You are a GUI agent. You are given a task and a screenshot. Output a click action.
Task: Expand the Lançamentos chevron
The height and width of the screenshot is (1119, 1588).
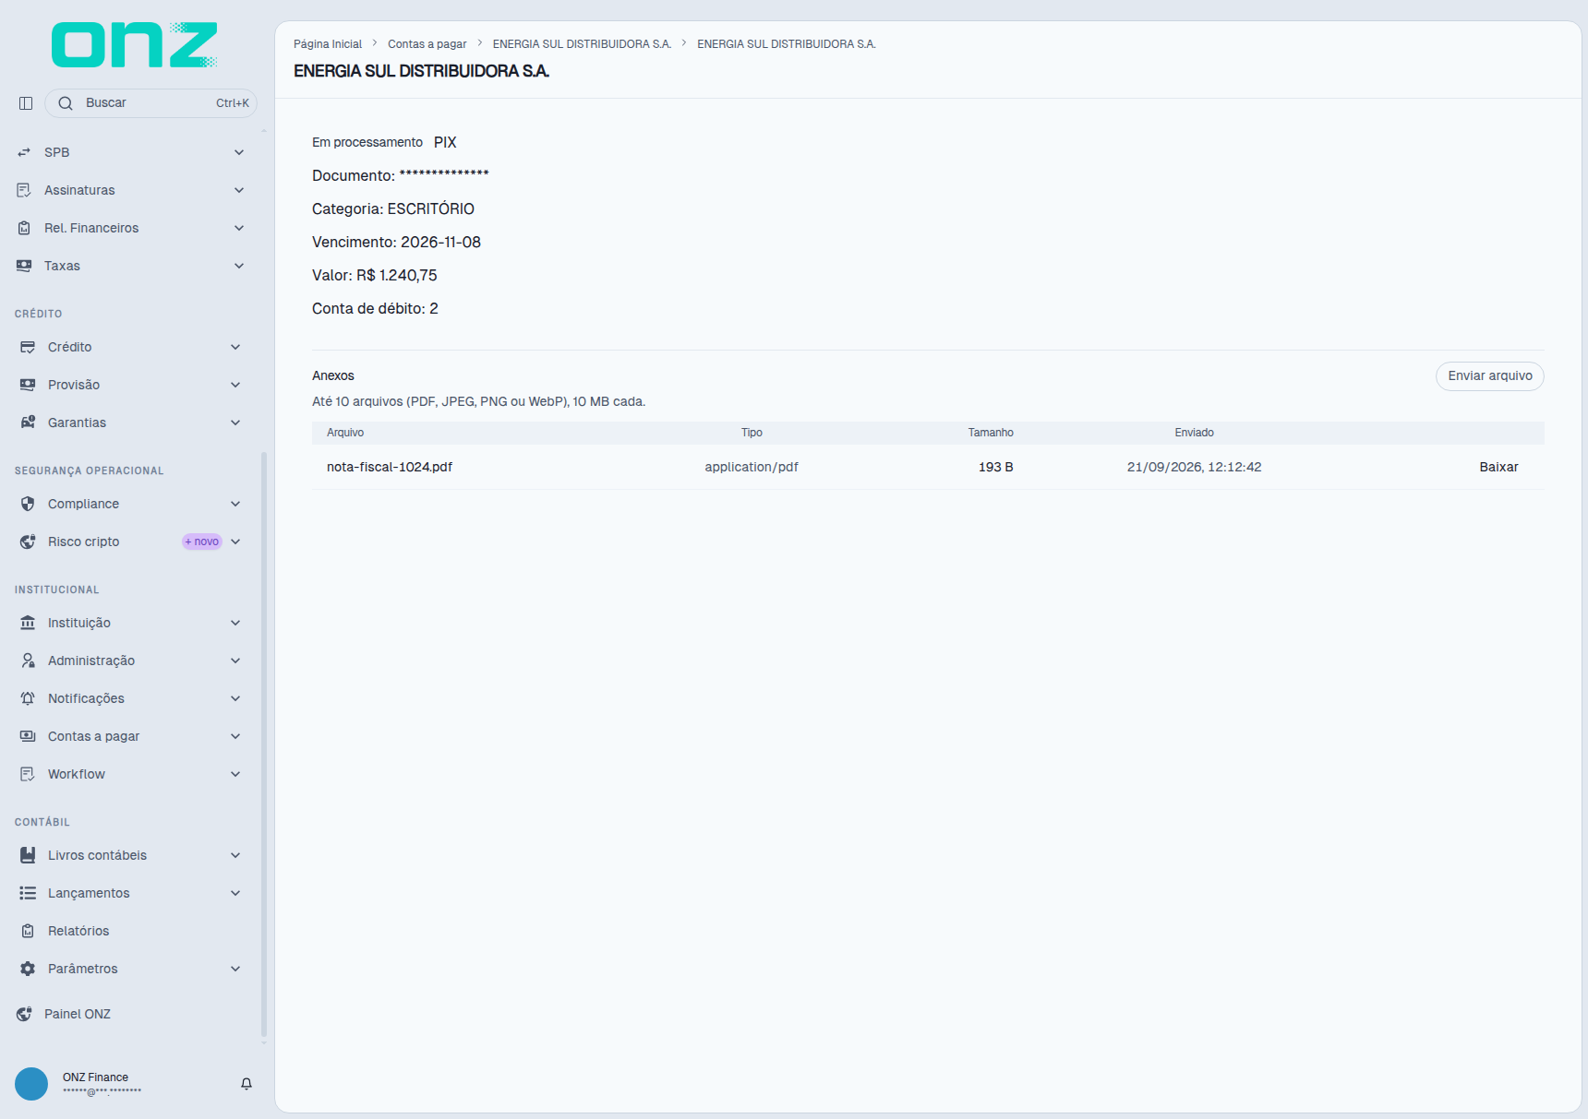pos(235,893)
